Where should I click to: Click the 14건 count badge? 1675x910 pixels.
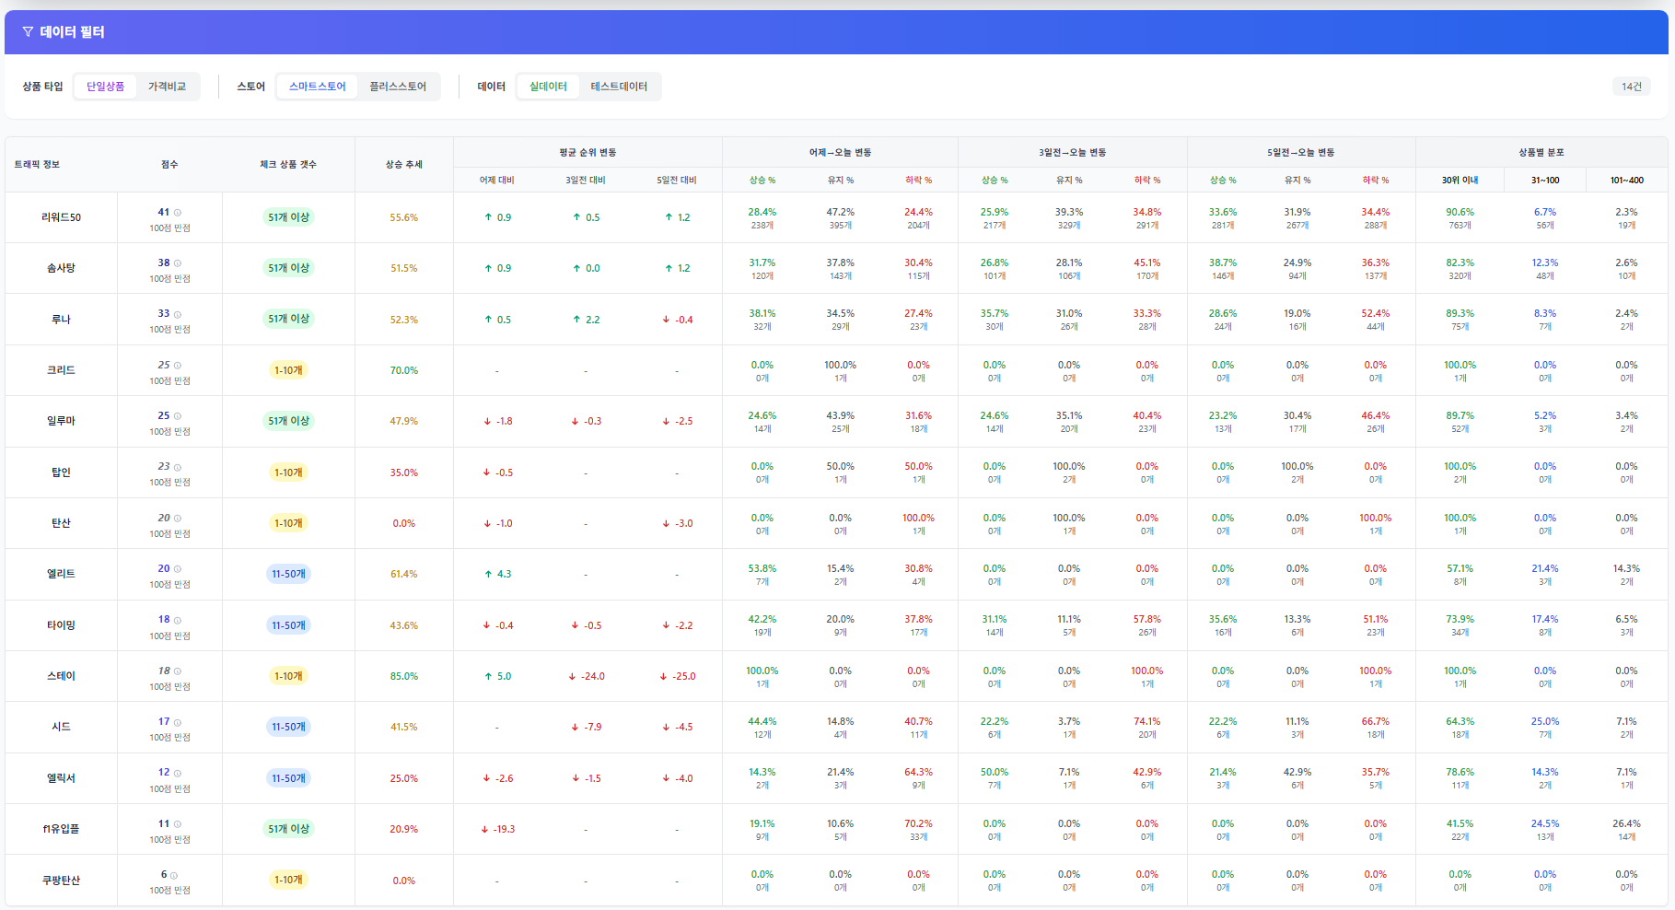(x=1632, y=87)
